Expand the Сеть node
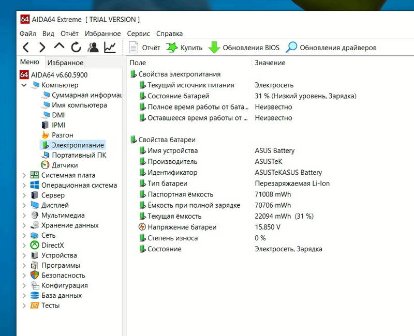The height and width of the screenshot is (336, 414). click(24, 236)
